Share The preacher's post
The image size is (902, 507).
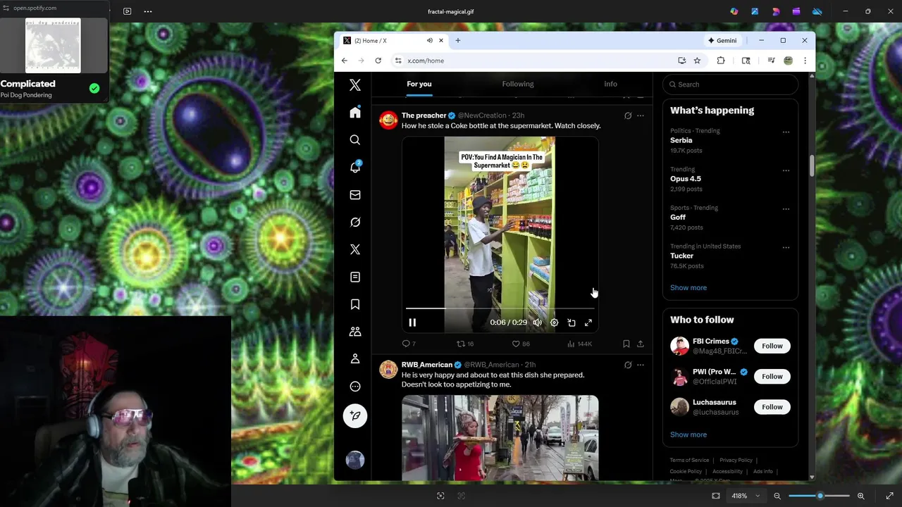pyautogui.click(x=640, y=344)
